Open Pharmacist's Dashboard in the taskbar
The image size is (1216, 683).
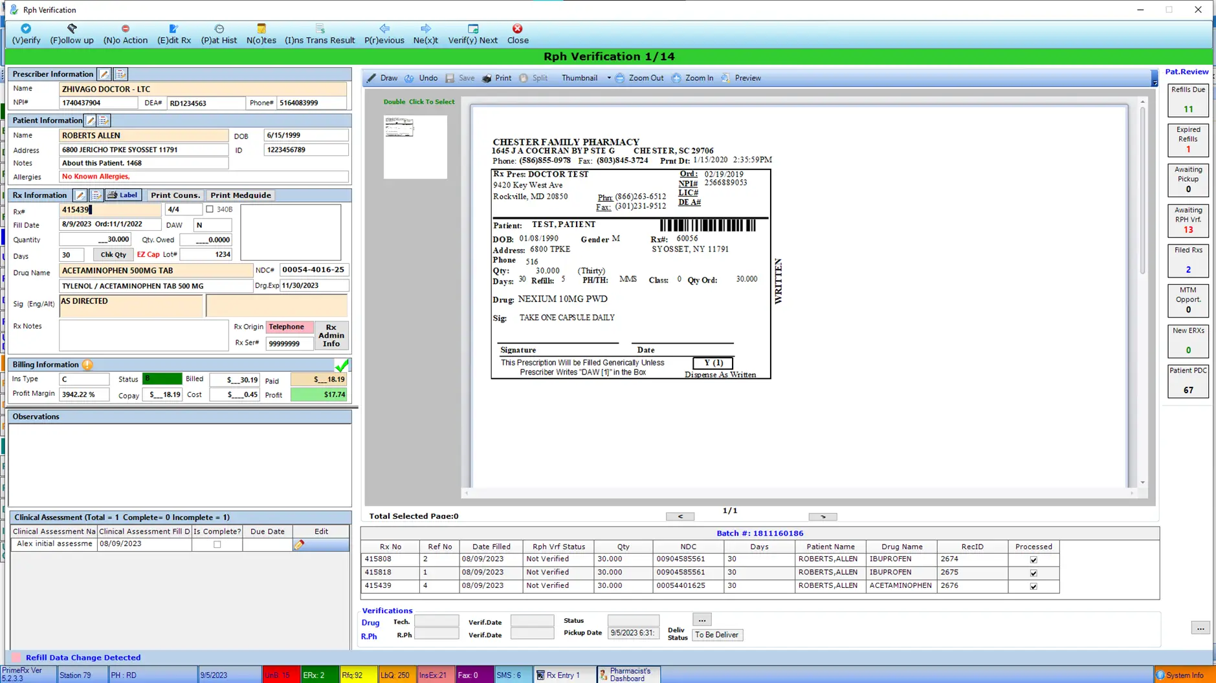[x=628, y=675]
